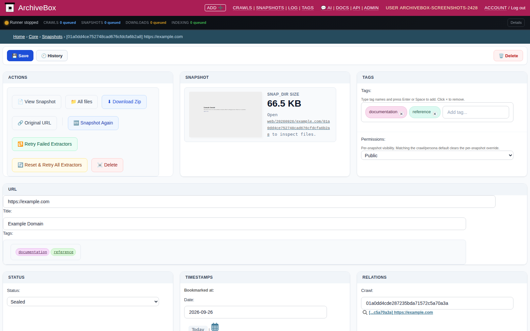Go to Core breadcrumb

(33, 37)
